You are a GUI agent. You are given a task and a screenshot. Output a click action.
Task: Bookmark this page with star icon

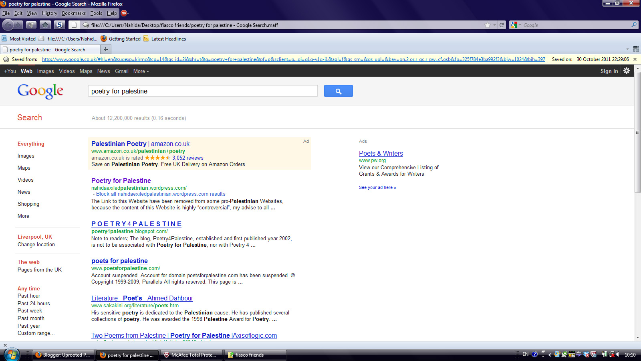point(488,25)
